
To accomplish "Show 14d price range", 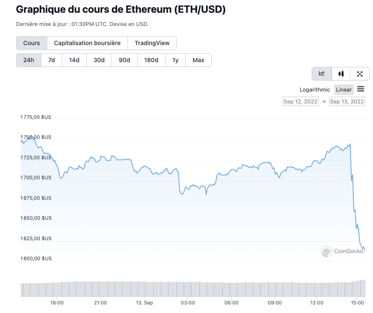I will pyautogui.click(x=74, y=60).
